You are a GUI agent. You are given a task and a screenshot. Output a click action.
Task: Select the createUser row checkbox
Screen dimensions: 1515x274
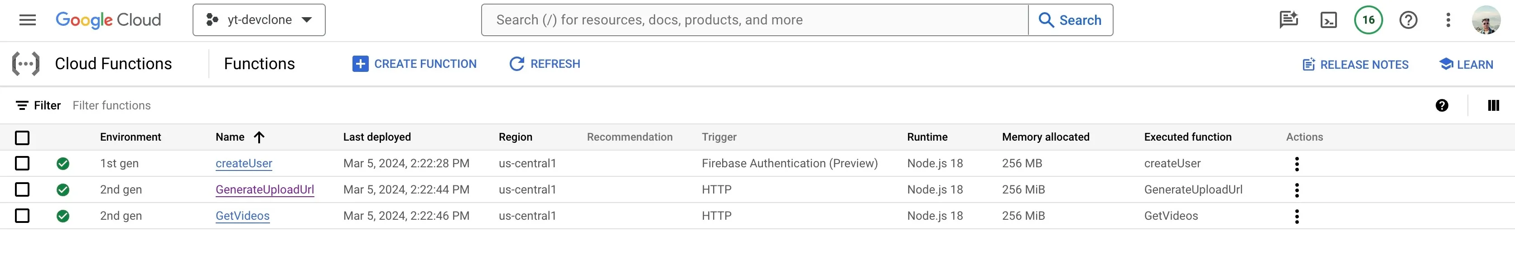coord(22,163)
